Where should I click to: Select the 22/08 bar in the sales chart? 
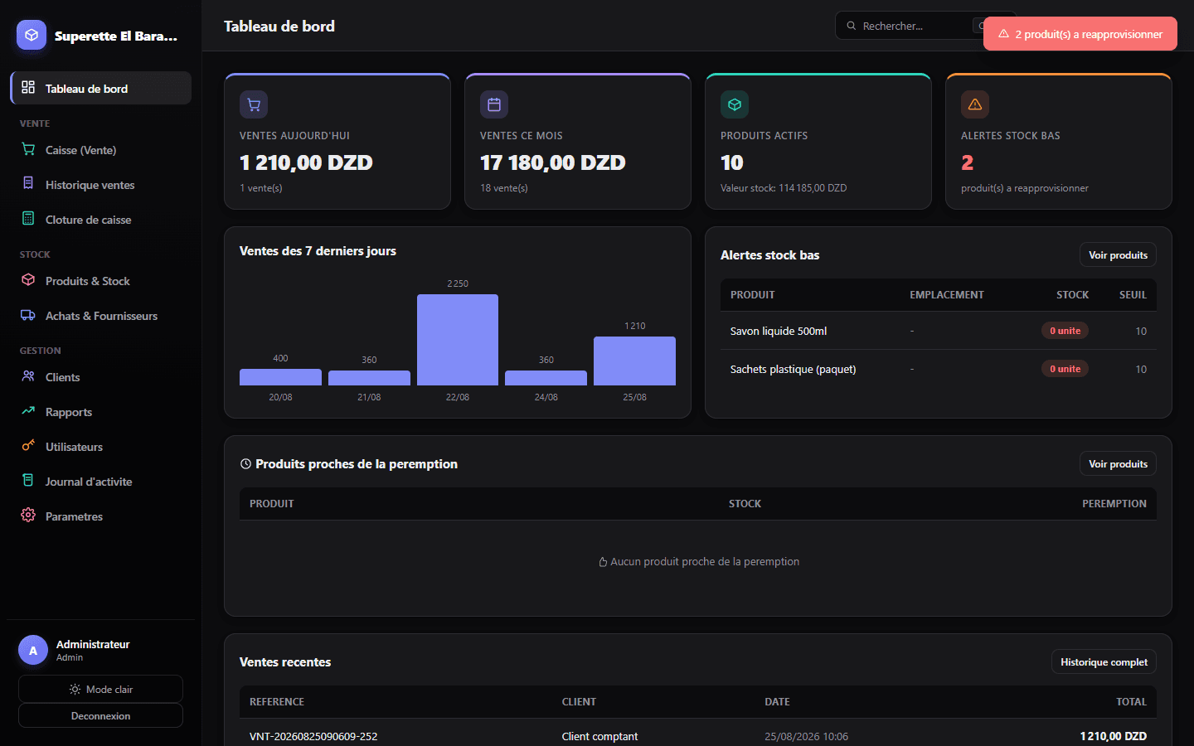click(x=458, y=340)
